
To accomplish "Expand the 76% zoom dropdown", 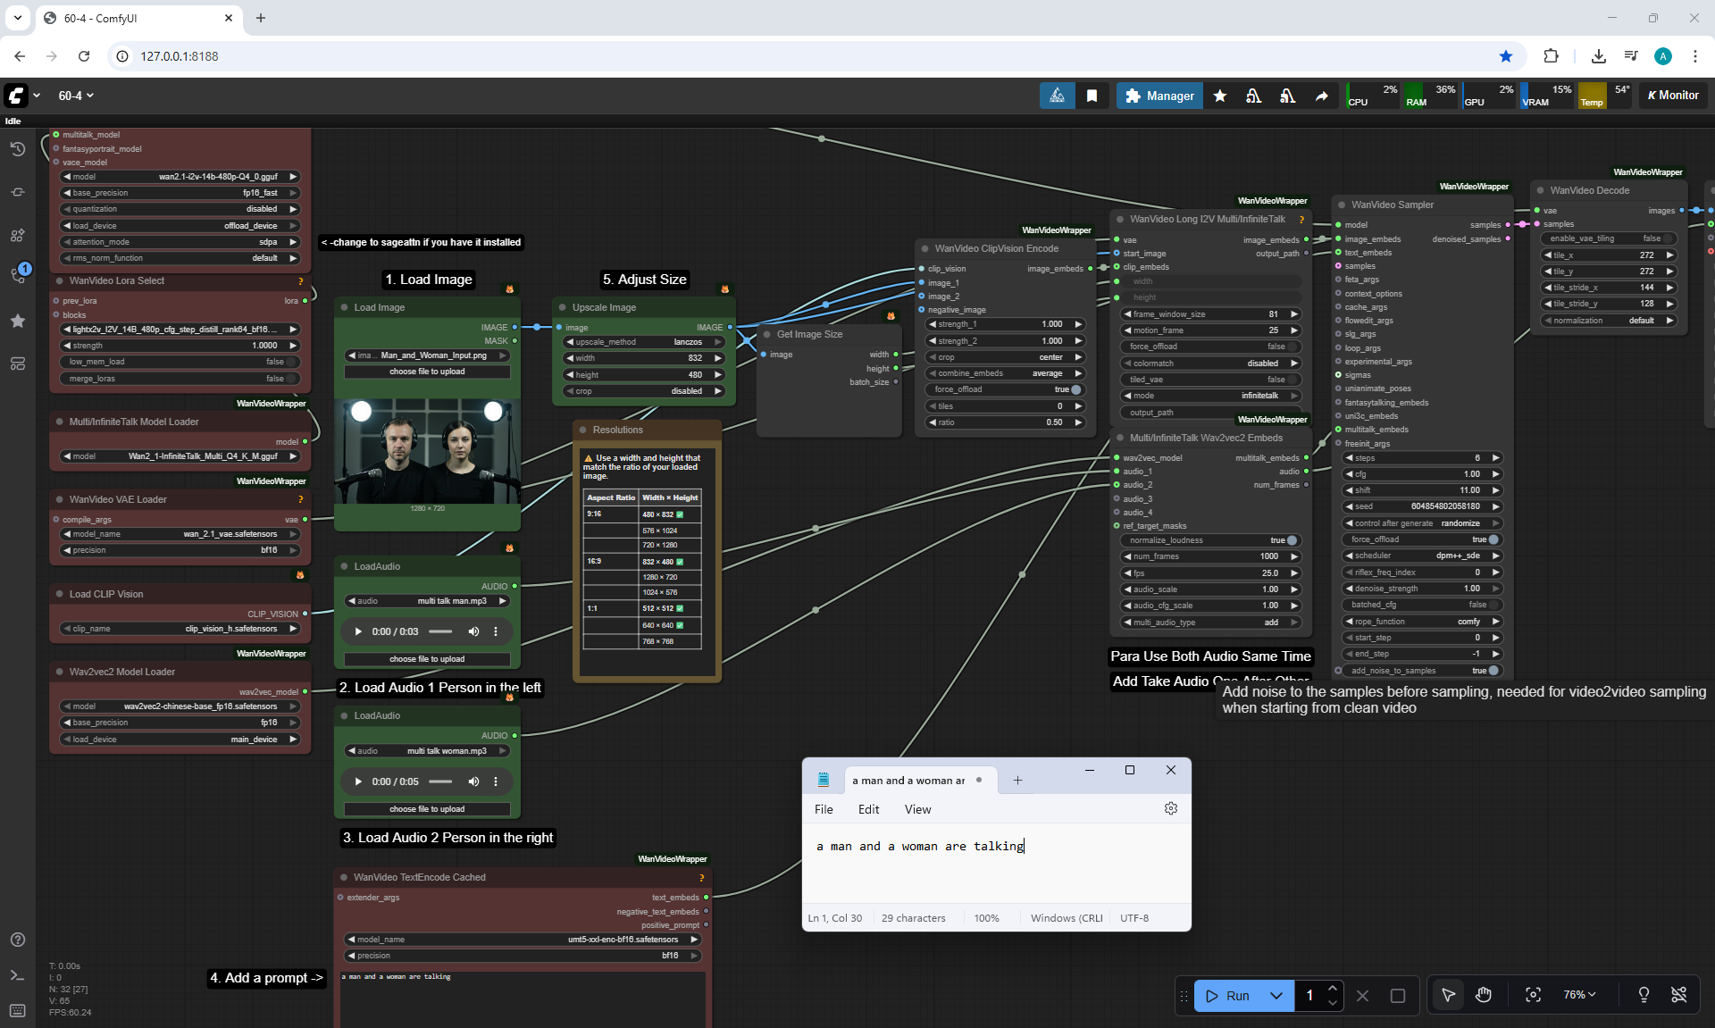I will click(x=1579, y=995).
